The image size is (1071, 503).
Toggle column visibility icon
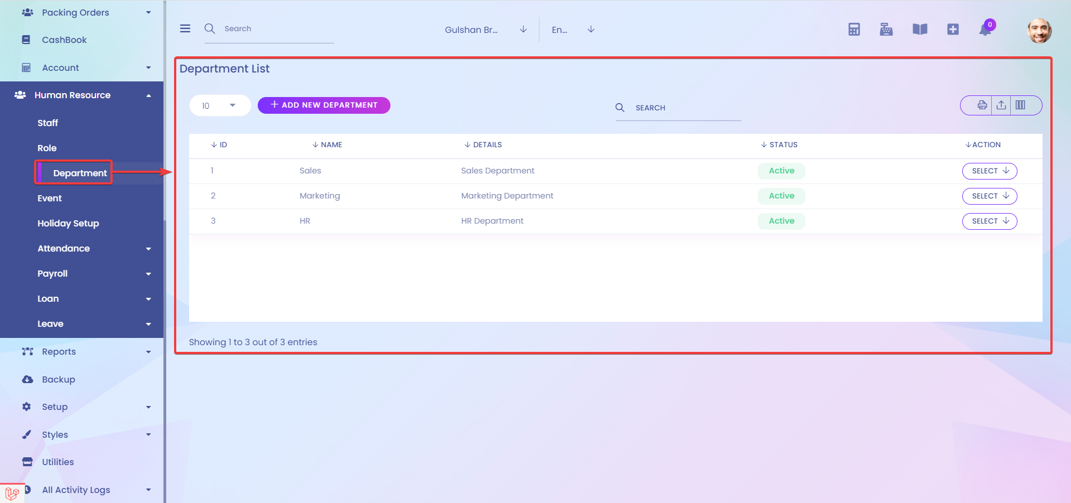coord(1020,105)
